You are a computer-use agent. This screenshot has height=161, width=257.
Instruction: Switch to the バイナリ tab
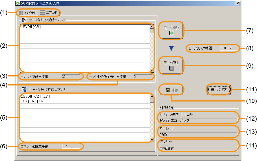tap(28, 13)
